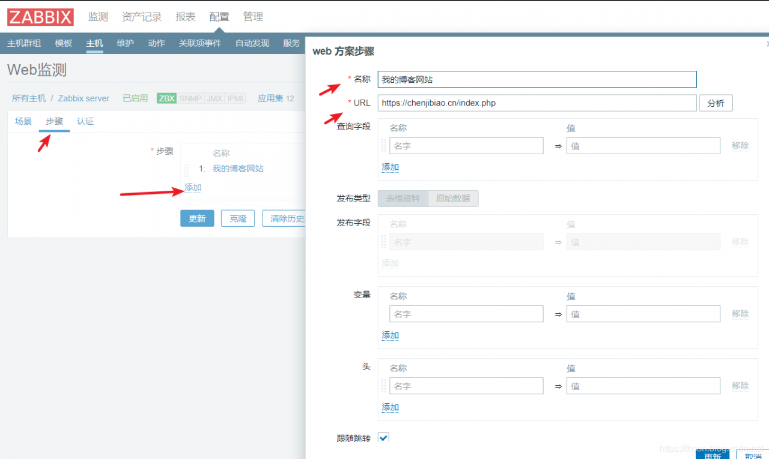Focus the 变量 name input
This screenshot has height=459, width=769.
[x=466, y=314]
